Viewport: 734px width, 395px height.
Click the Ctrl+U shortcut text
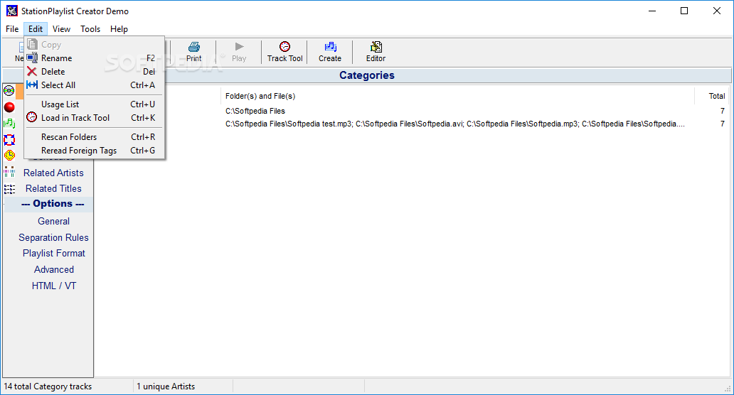click(x=143, y=104)
